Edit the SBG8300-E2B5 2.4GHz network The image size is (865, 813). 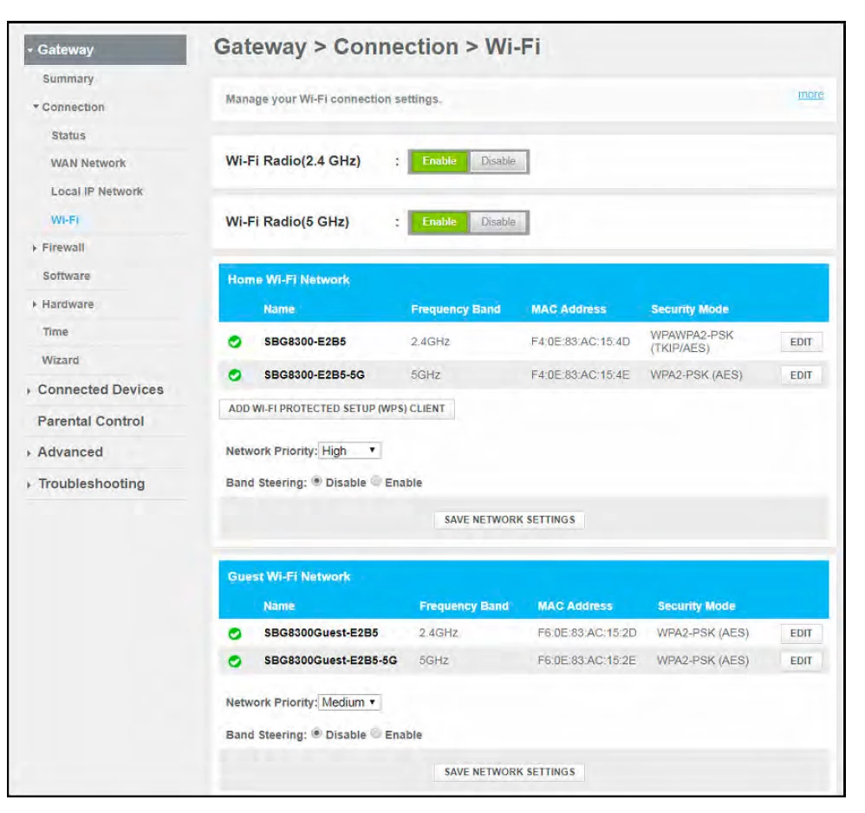(x=801, y=342)
